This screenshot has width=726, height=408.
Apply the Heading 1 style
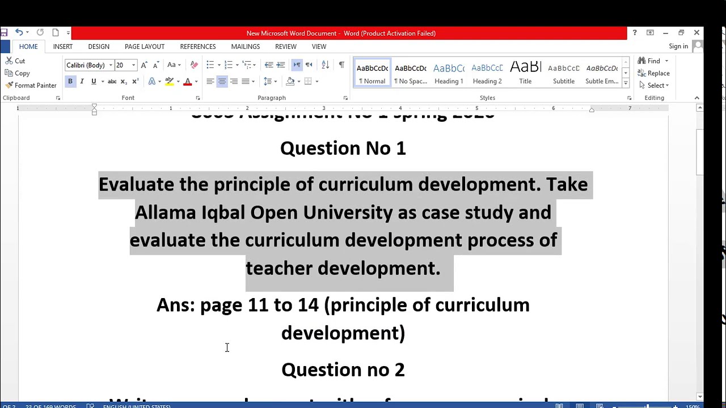pos(449,73)
